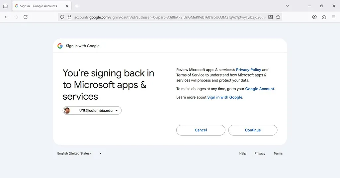Go back using the browser back arrow
This screenshot has height=178, width=340.
[6, 17]
